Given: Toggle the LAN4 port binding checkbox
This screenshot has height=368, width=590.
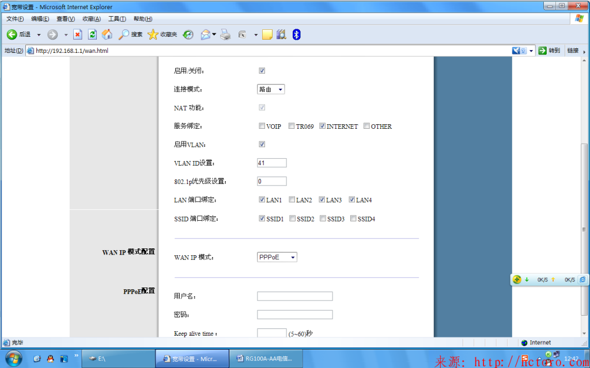Looking at the screenshot, I should 351,200.
